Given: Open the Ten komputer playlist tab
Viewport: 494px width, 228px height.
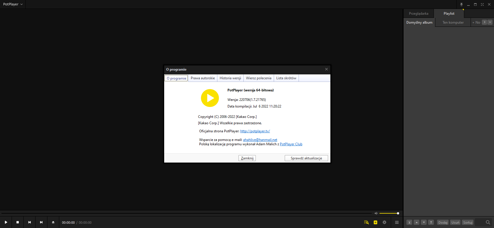Looking at the screenshot, I should (453, 22).
